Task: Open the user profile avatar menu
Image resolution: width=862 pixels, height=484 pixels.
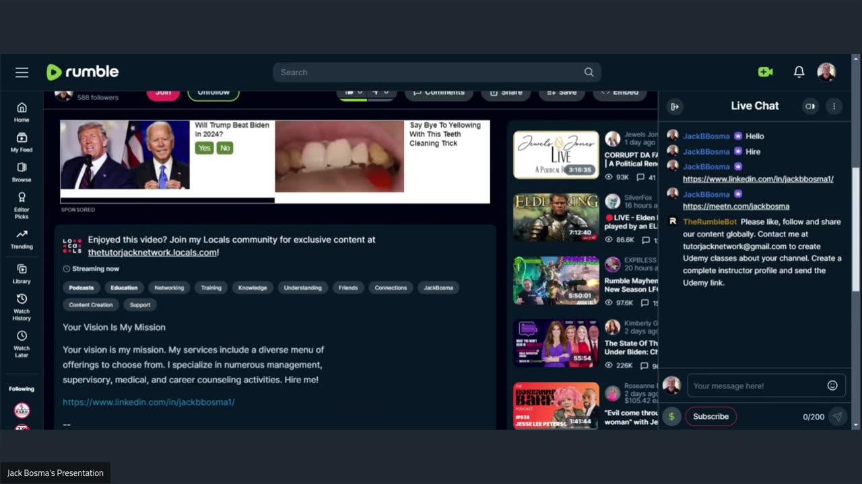Action: 826,72
